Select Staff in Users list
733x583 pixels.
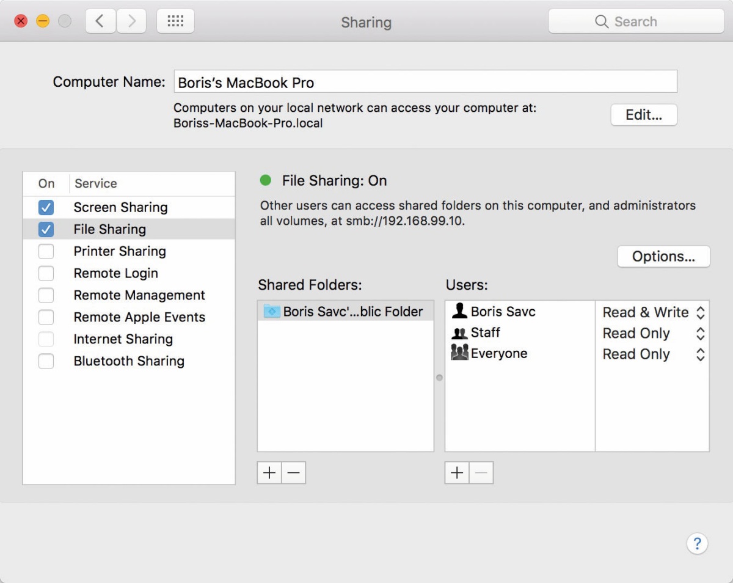click(520, 333)
